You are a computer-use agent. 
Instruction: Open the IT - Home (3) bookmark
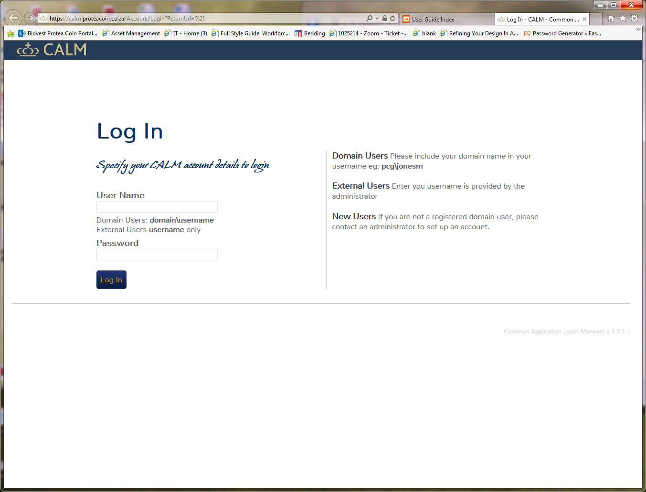coord(185,33)
